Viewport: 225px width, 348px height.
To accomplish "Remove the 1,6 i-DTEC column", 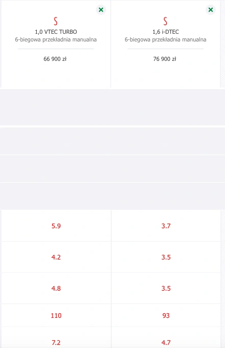I will click(211, 10).
